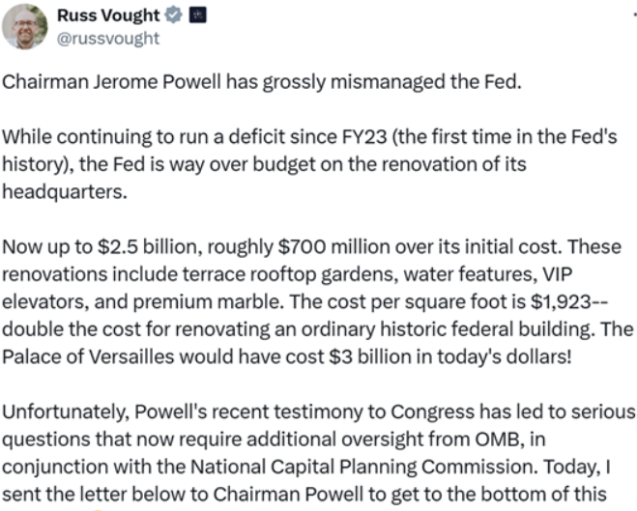The height and width of the screenshot is (511, 637).
Task: Click the '$2.5 billion' figure
Action: click(x=150, y=246)
